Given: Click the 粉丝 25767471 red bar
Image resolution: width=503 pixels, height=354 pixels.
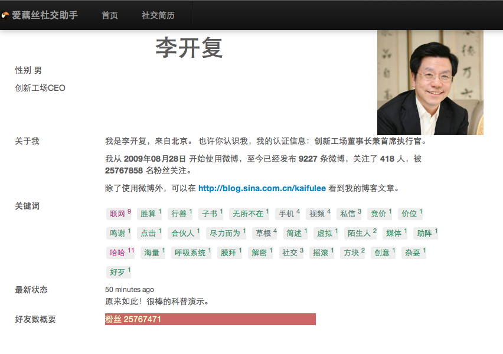Looking at the screenshot, I should click(210, 319).
